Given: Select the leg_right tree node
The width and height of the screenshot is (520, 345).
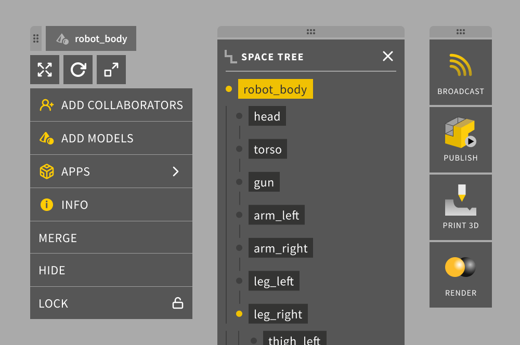Looking at the screenshot, I should pos(278,314).
